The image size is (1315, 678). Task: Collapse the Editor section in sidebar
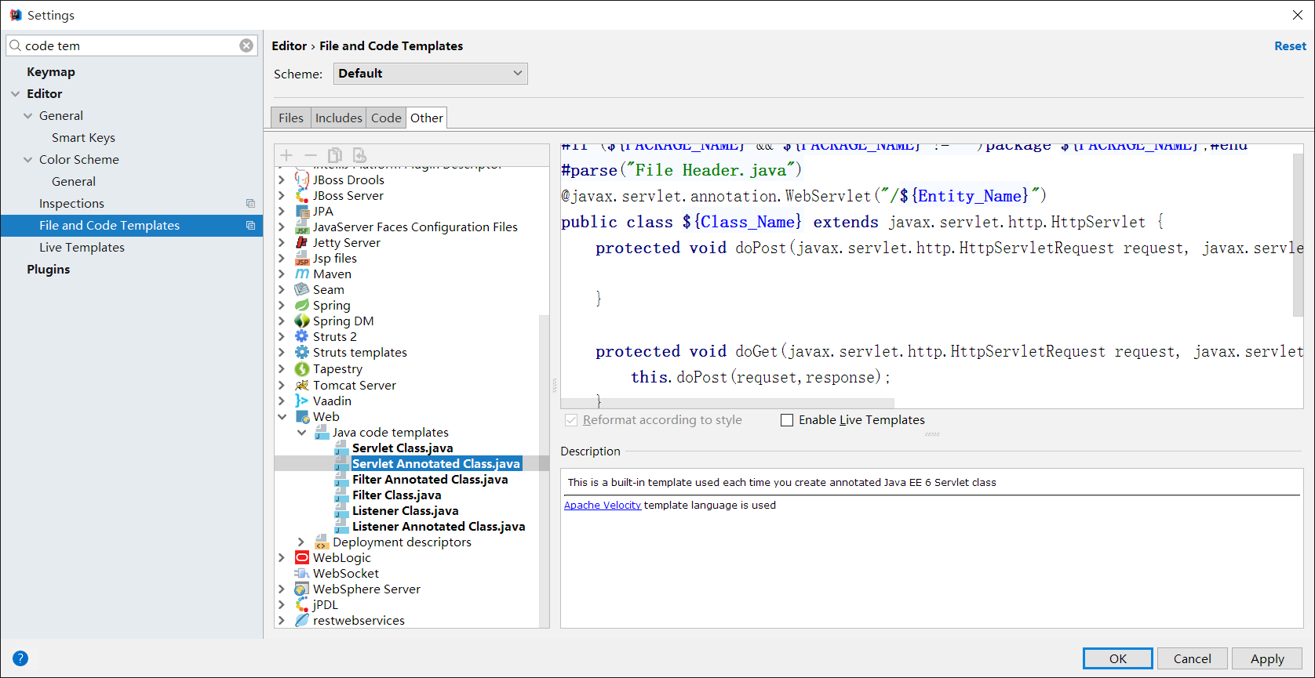[x=16, y=93]
